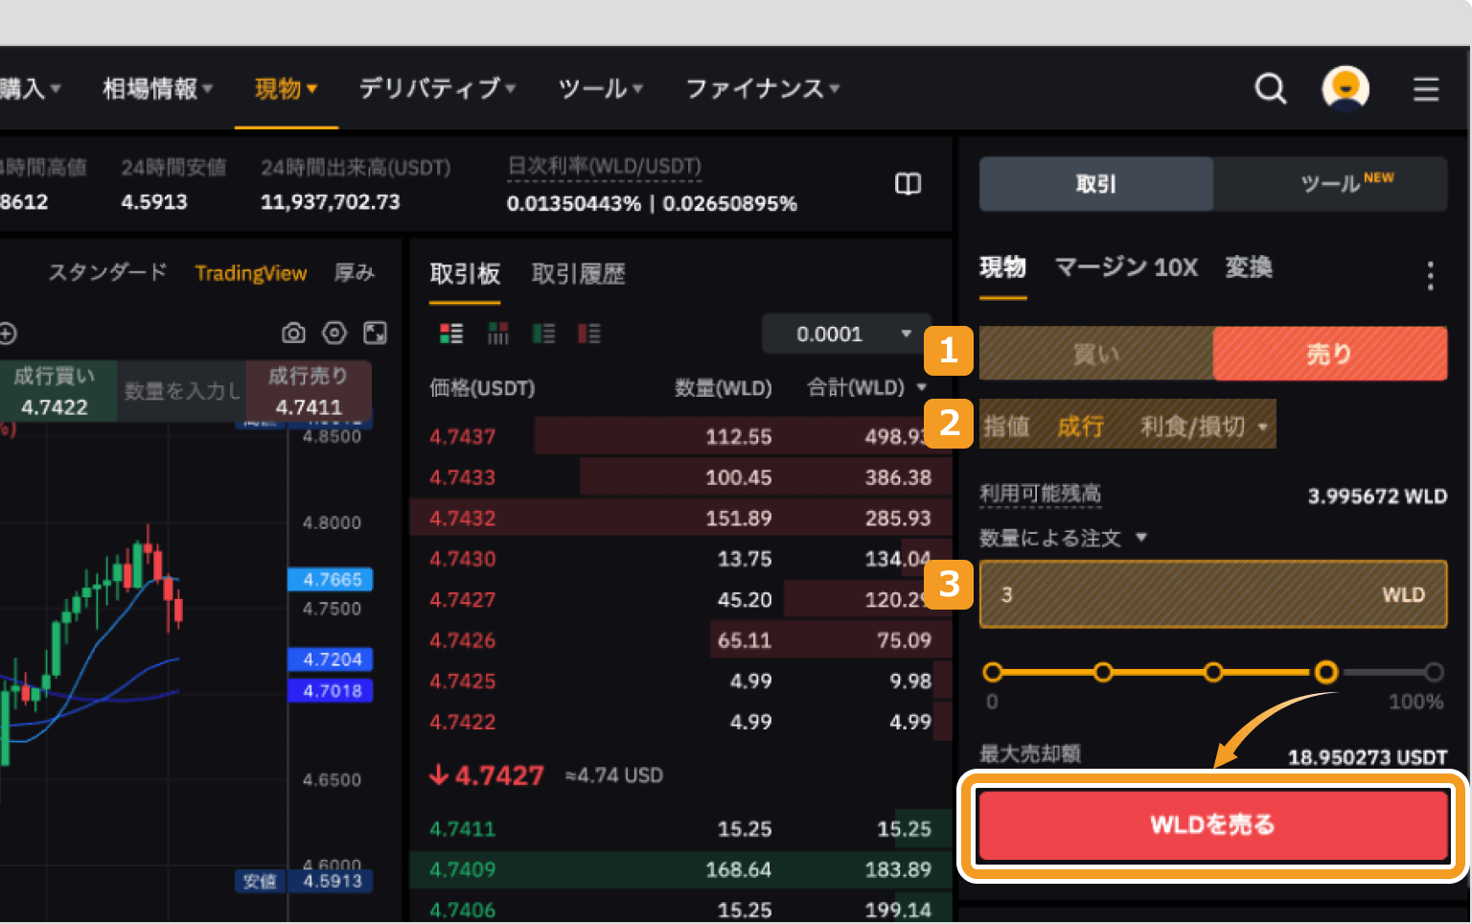This screenshot has height=924, width=1472.
Task: Select bid price 4.7409 row
Action: tap(680, 869)
